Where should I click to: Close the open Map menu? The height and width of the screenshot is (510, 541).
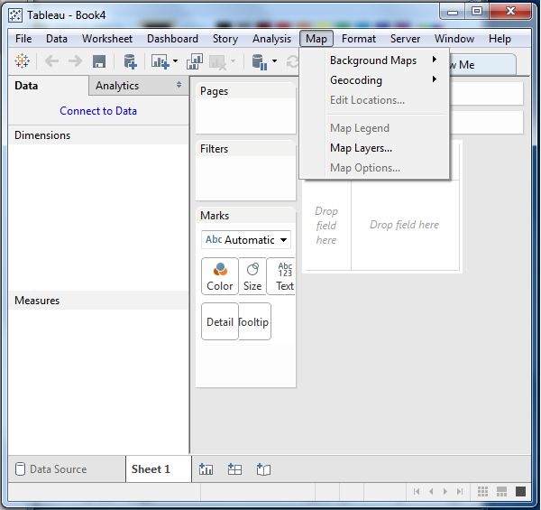316,39
